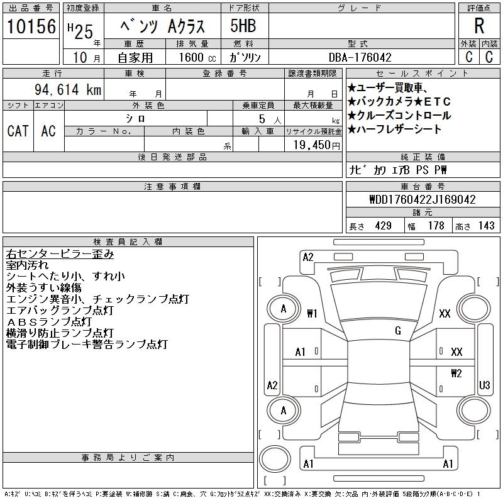Click the "最大積載量" label

pyautogui.click(x=312, y=106)
